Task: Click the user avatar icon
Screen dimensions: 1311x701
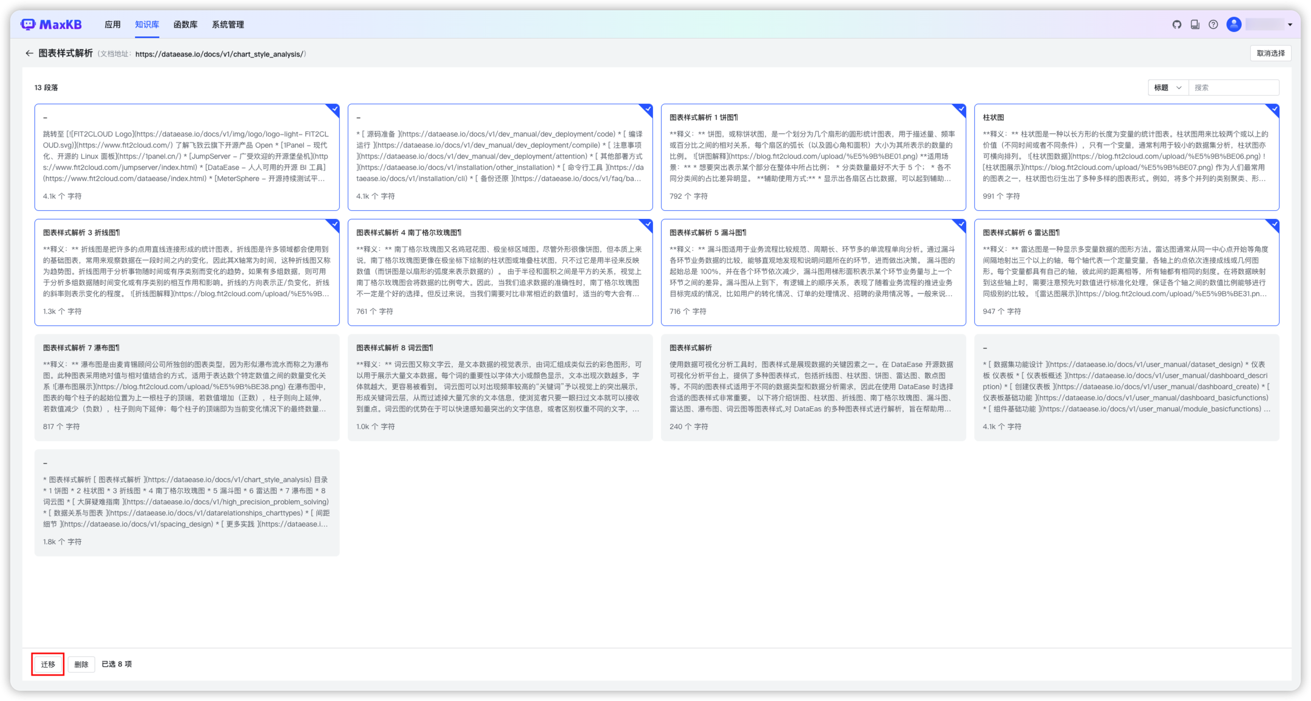Action: pos(1234,24)
